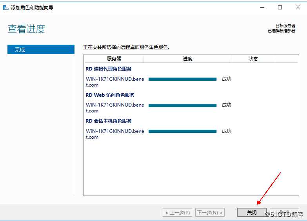Click the 服务器 column header
Image resolution: width=307 pixels, height=221 pixels.
point(114,58)
